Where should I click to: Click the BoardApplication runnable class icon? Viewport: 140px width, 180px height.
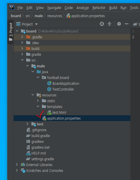[49, 83]
